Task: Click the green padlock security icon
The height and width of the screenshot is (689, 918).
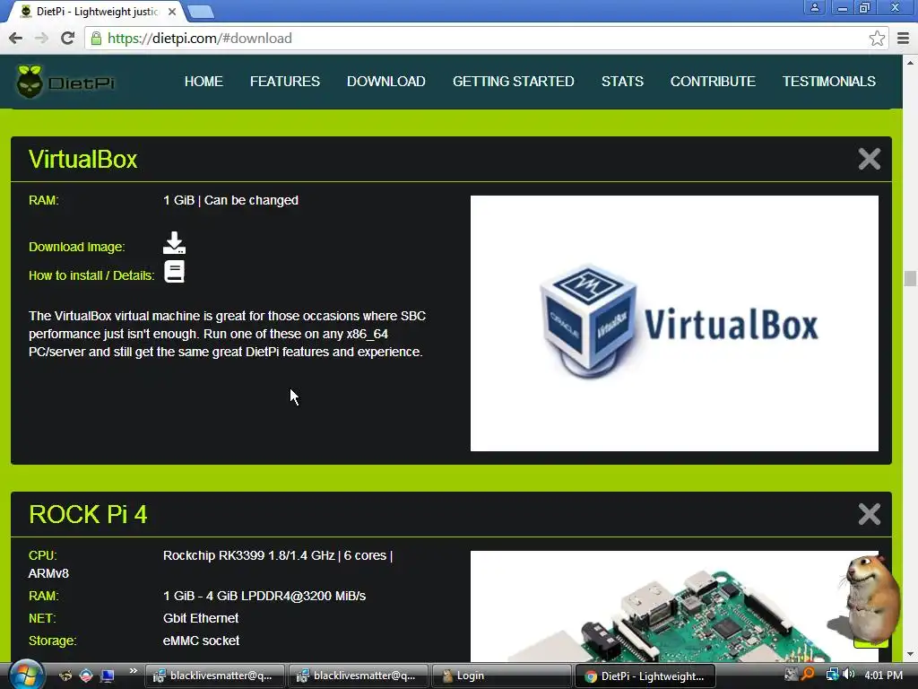Action: point(96,39)
